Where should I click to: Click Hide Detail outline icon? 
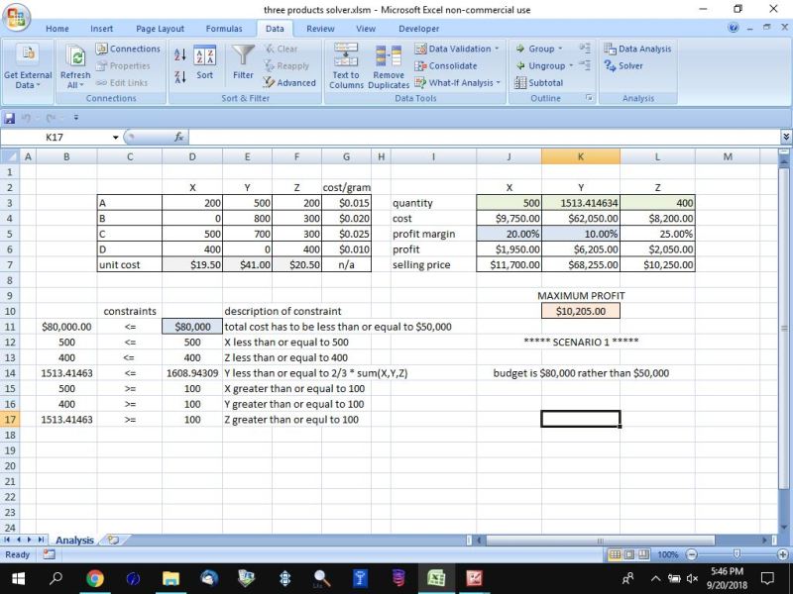(x=585, y=64)
